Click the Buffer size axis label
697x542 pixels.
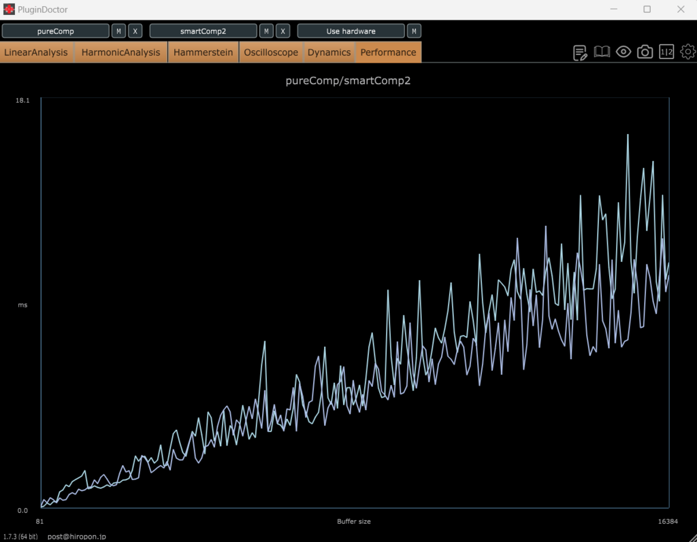point(354,522)
